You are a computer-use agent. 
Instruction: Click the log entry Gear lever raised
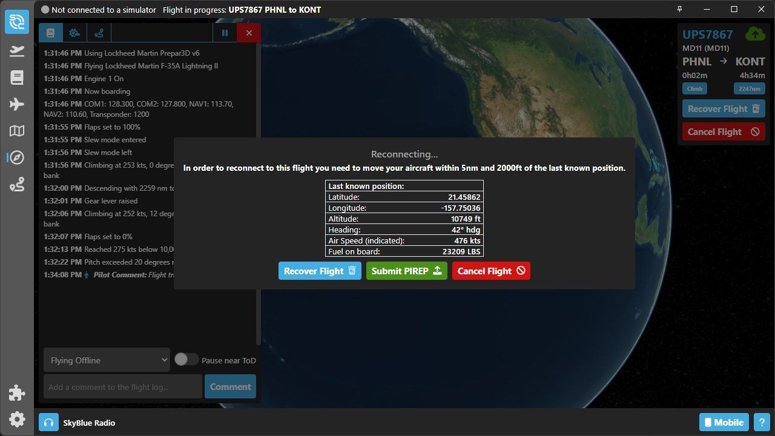click(x=91, y=201)
